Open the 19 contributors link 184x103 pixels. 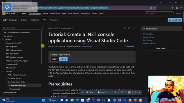click(86, 46)
